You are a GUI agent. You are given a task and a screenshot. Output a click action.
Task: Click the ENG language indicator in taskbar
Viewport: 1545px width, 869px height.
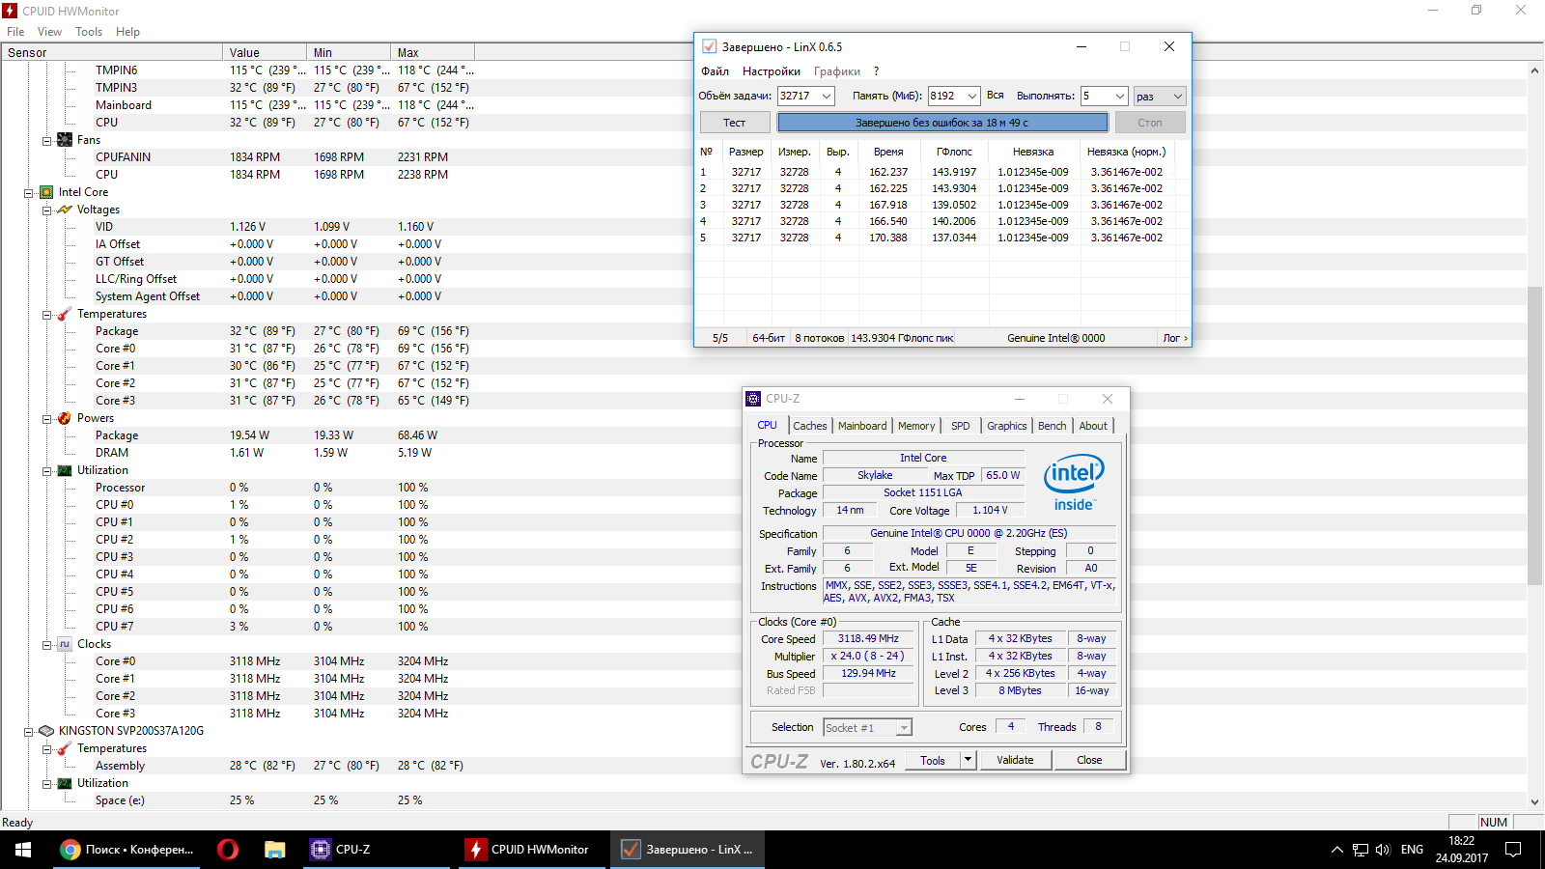[1412, 850]
